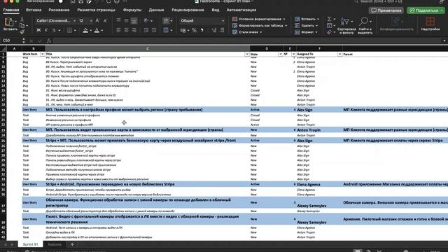Click the Name Box showing C50
The image size is (448, 252).
pos(11,41)
